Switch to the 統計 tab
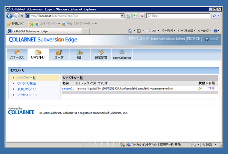 tap(80, 54)
